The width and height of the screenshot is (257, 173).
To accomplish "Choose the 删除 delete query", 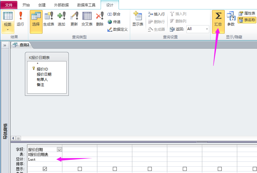I will coord(100,19).
